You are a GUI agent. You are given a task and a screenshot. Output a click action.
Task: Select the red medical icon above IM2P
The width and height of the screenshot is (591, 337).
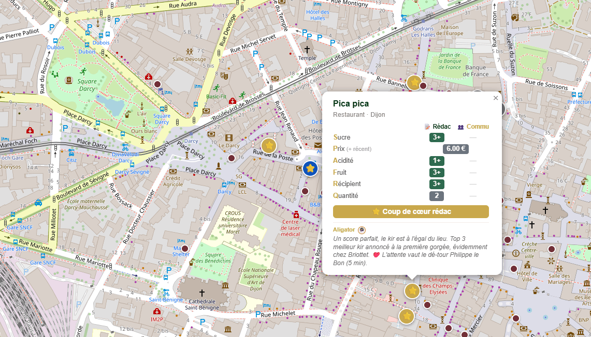coord(157,312)
